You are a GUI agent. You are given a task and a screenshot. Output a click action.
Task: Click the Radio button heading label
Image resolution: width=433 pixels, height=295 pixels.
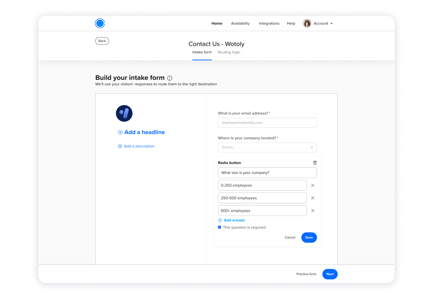click(229, 163)
